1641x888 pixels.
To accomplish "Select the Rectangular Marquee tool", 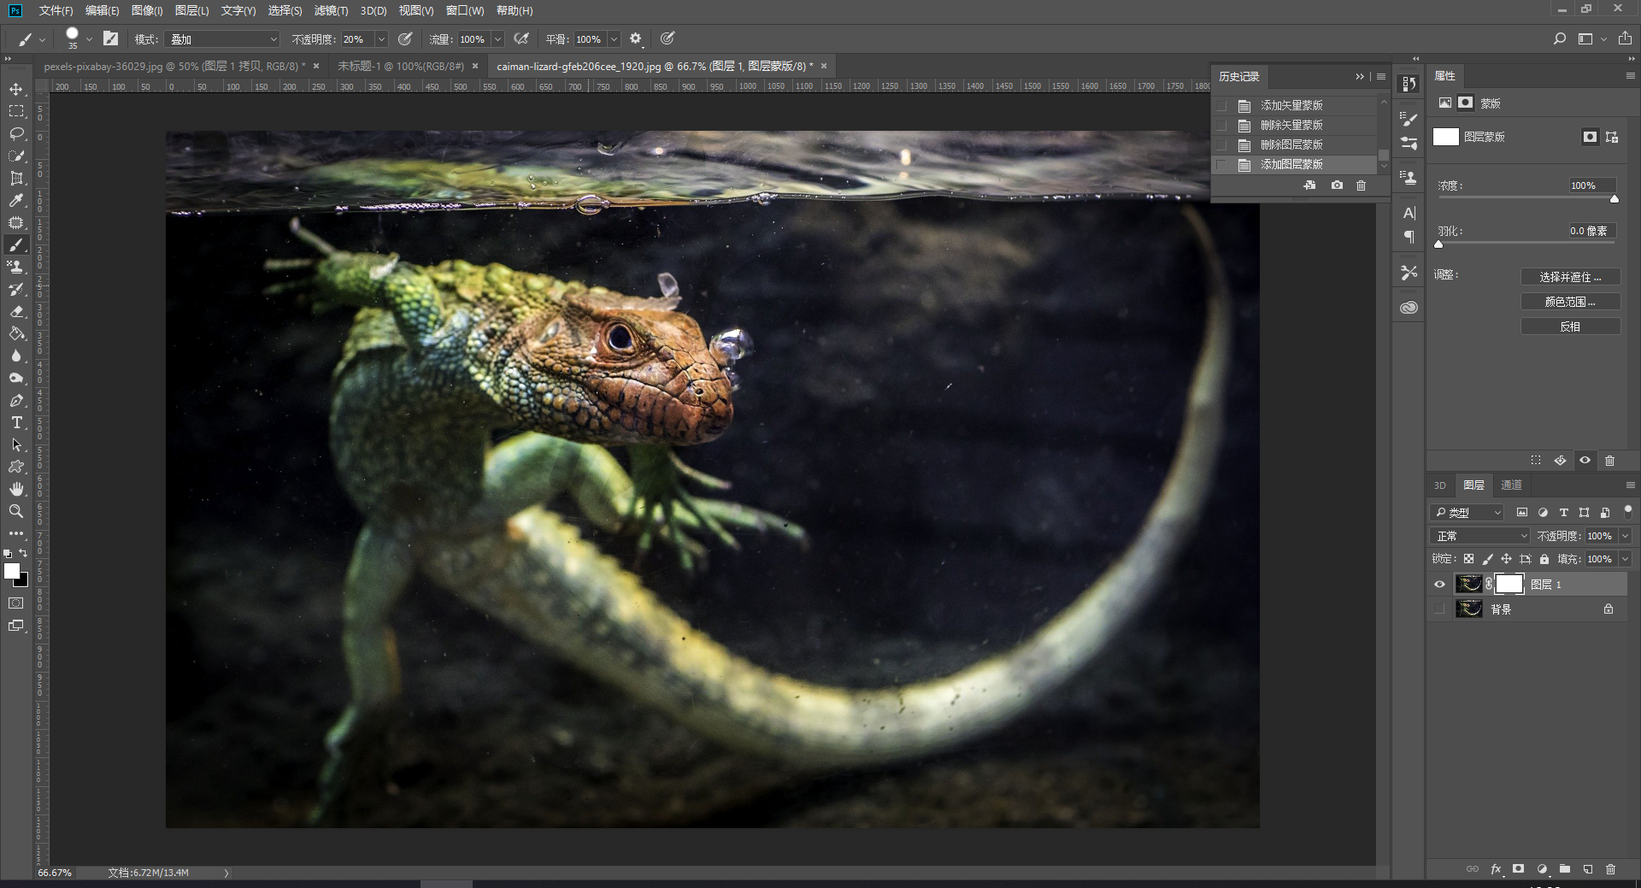I will point(16,111).
